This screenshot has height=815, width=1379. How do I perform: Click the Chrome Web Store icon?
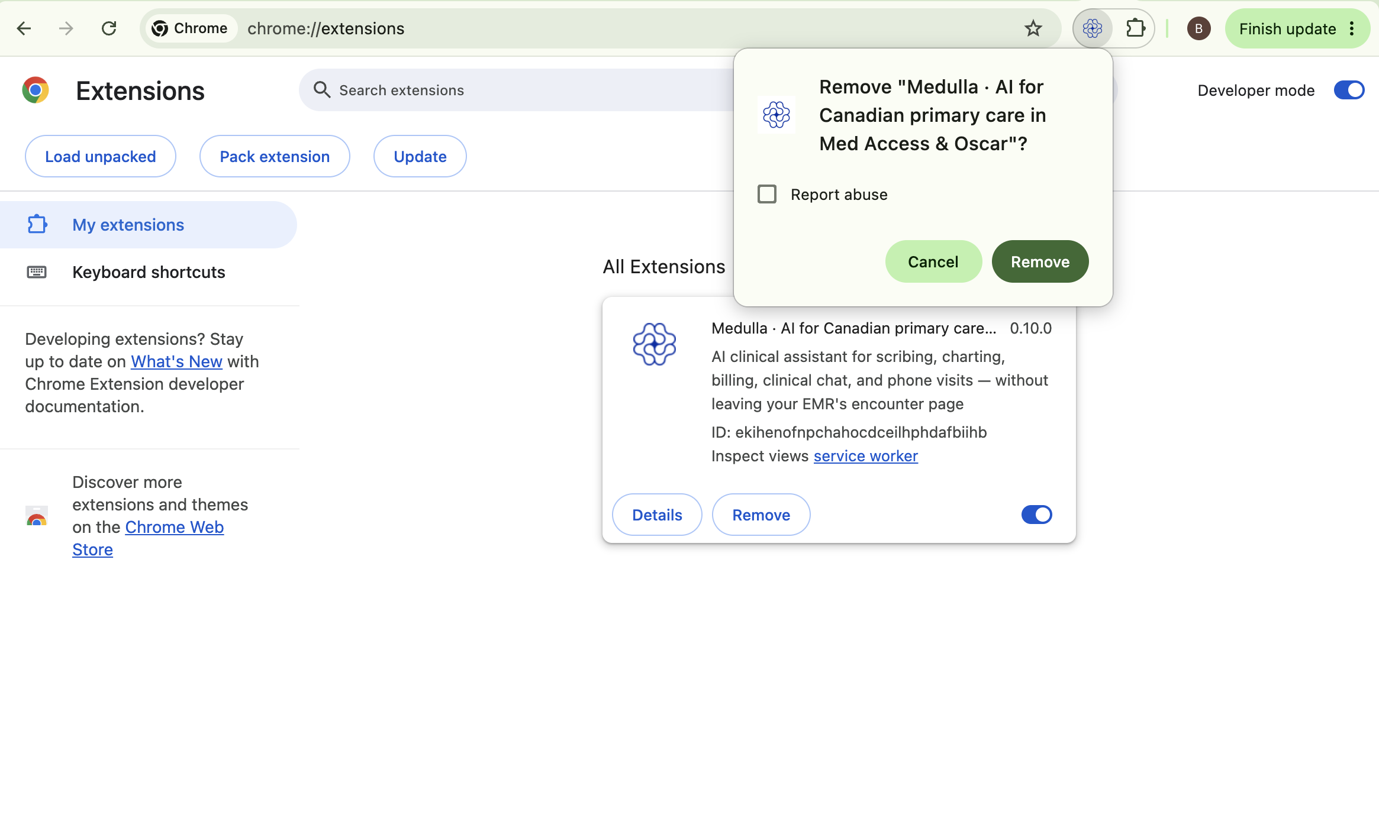click(x=37, y=516)
